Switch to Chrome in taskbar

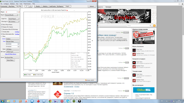click(50, 101)
